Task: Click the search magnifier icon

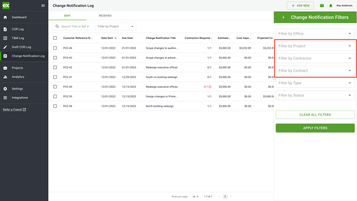Action: coord(57,26)
